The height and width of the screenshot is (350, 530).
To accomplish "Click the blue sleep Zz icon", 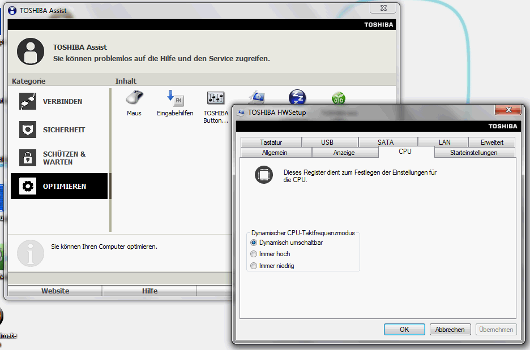I will [297, 97].
